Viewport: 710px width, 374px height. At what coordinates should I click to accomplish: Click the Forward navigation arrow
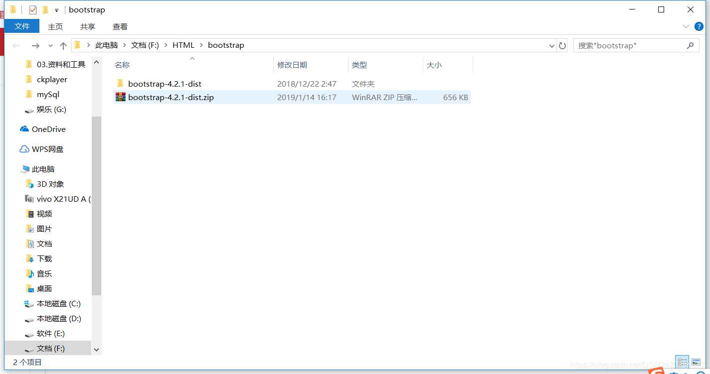coord(35,46)
